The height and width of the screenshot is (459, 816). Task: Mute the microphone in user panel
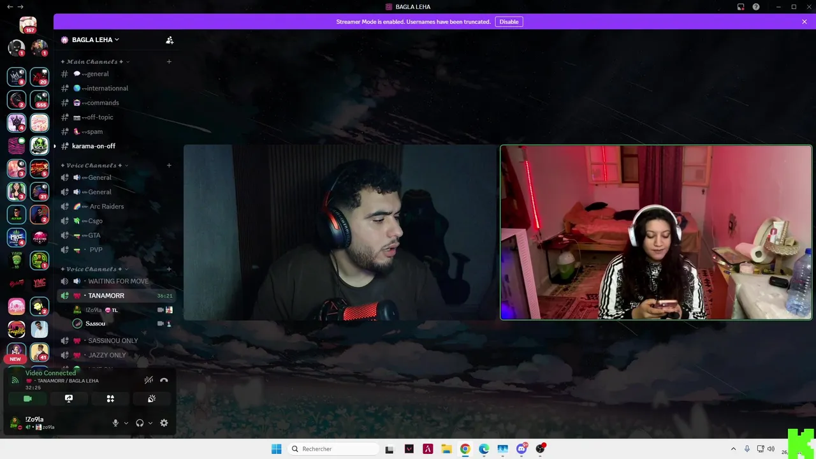[x=115, y=423]
